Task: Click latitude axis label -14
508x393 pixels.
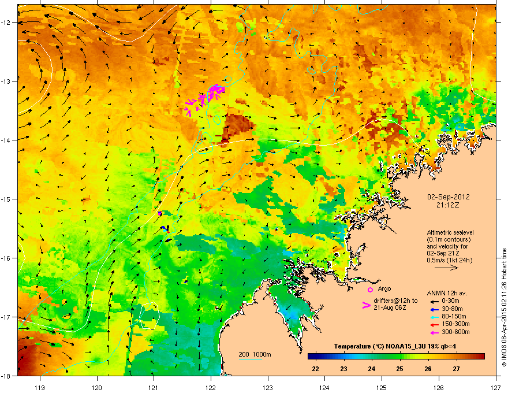Action: tap(6, 140)
